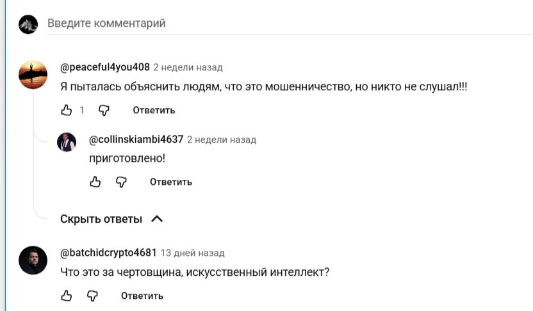The image size is (533, 311).
Task: Open @peaceful4you408 channel via username
Action: point(105,67)
